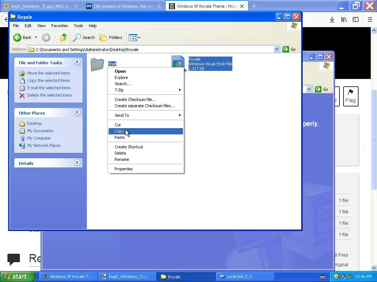The image size is (377, 282).
Task: Open the browser hamburger menu
Action: coord(370,20)
